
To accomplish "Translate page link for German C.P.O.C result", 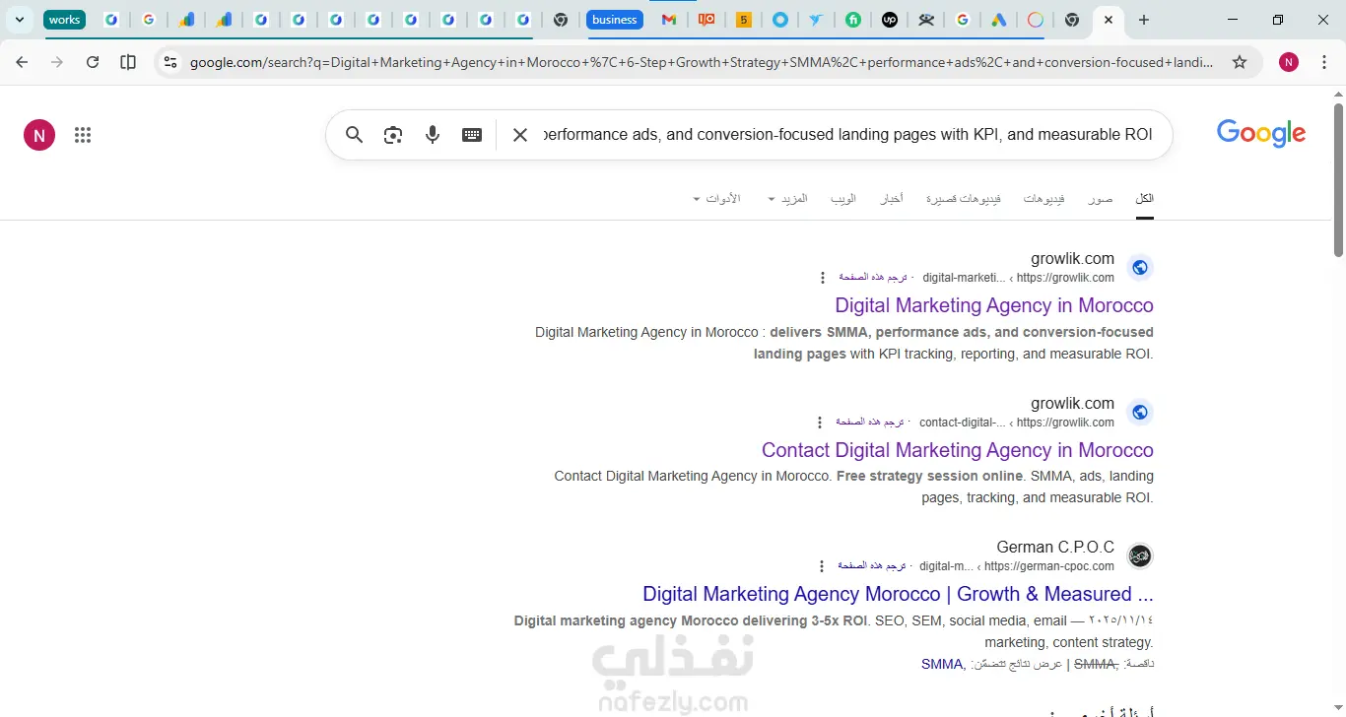I will pos(872,565).
